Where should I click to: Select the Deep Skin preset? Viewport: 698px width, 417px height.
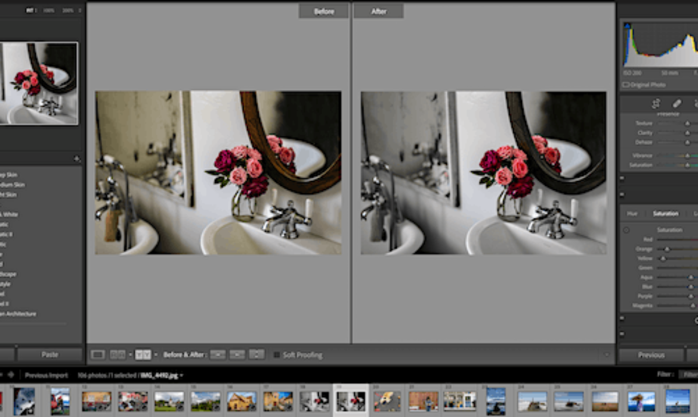click(8, 175)
